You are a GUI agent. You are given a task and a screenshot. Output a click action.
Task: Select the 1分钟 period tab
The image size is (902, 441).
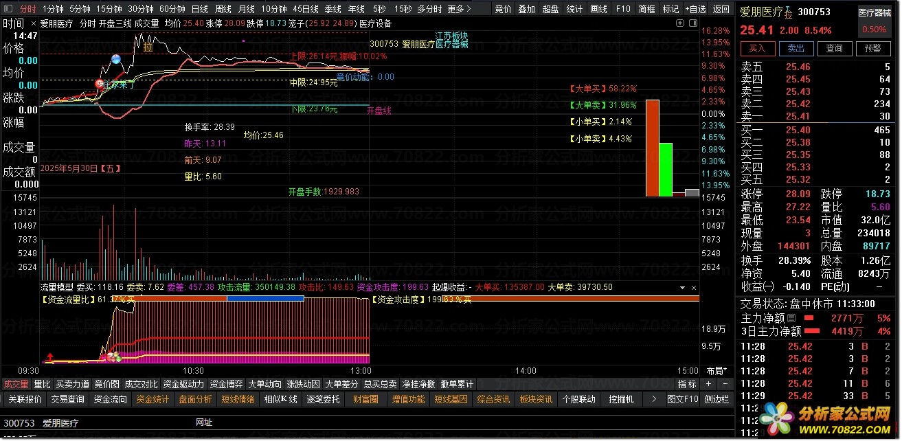click(x=53, y=9)
